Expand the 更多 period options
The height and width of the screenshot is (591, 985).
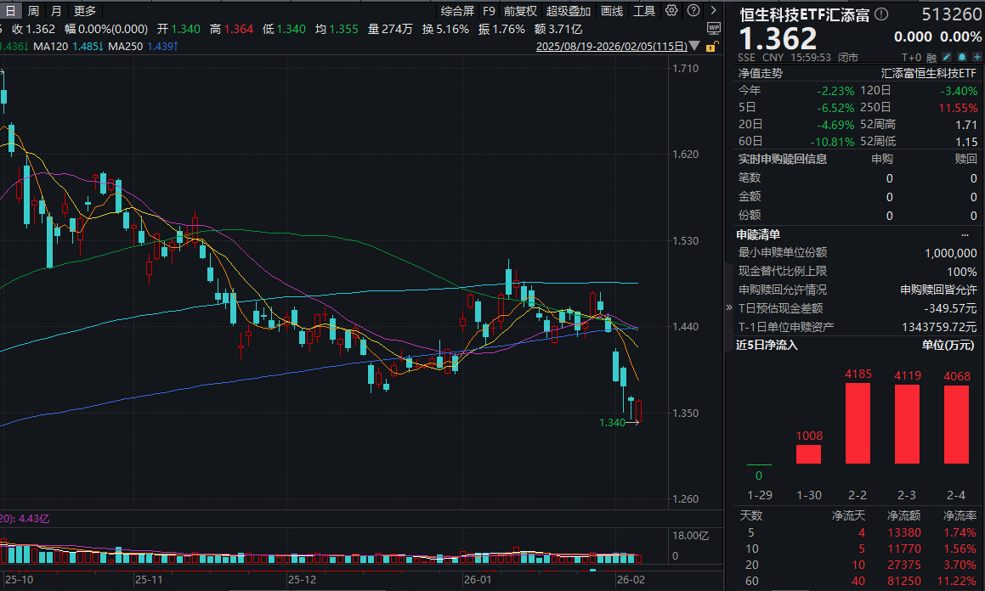click(x=85, y=11)
